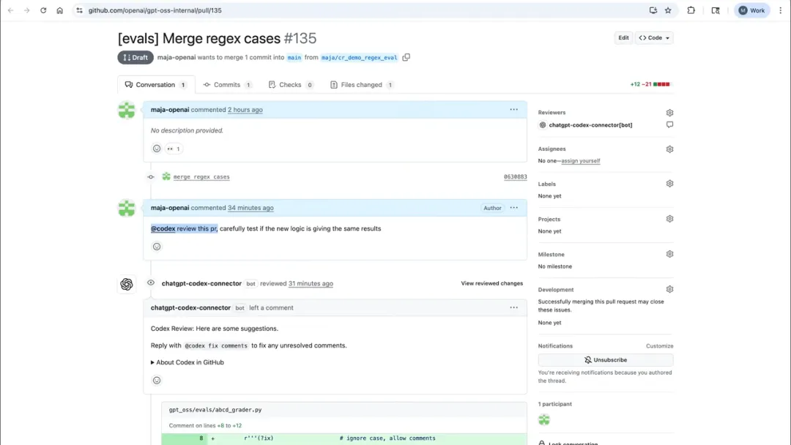
Task: Open the Assignees settings gear
Action: [669, 149]
